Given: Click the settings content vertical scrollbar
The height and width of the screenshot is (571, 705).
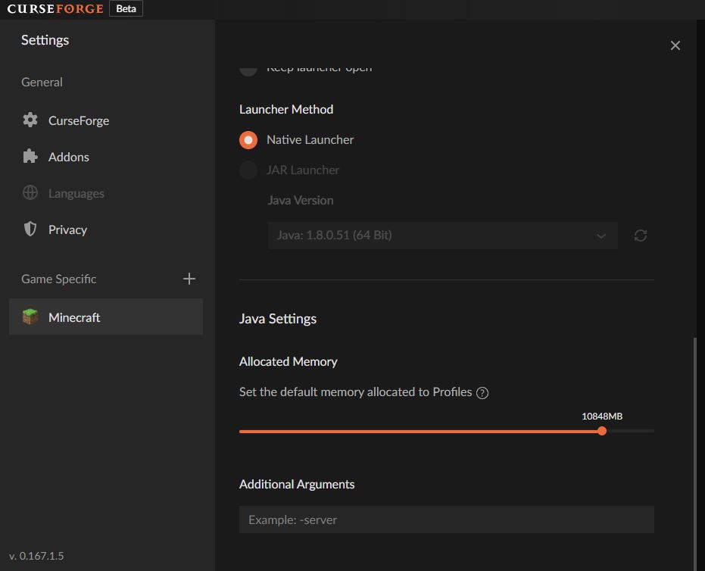Looking at the screenshot, I should 694,454.
